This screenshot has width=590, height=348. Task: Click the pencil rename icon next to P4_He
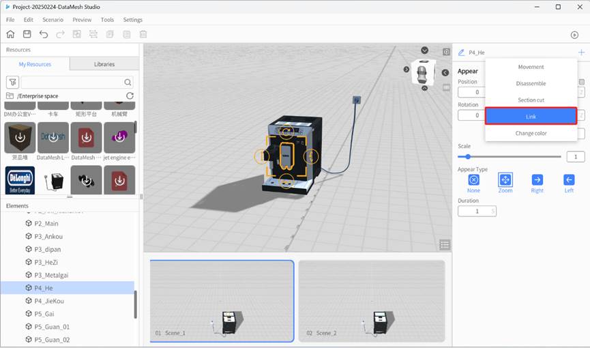[x=461, y=53]
